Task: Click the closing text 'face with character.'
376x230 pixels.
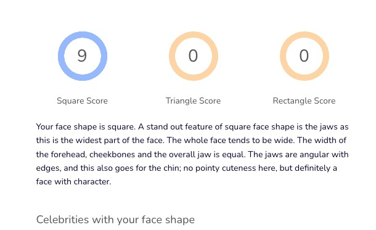Action: point(73,181)
